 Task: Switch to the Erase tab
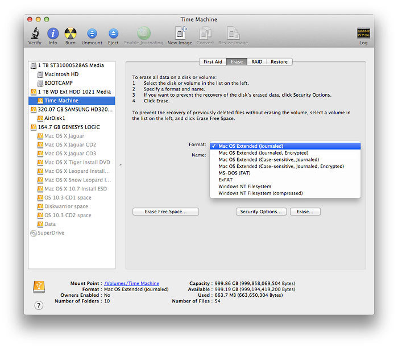tap(237, 61)
